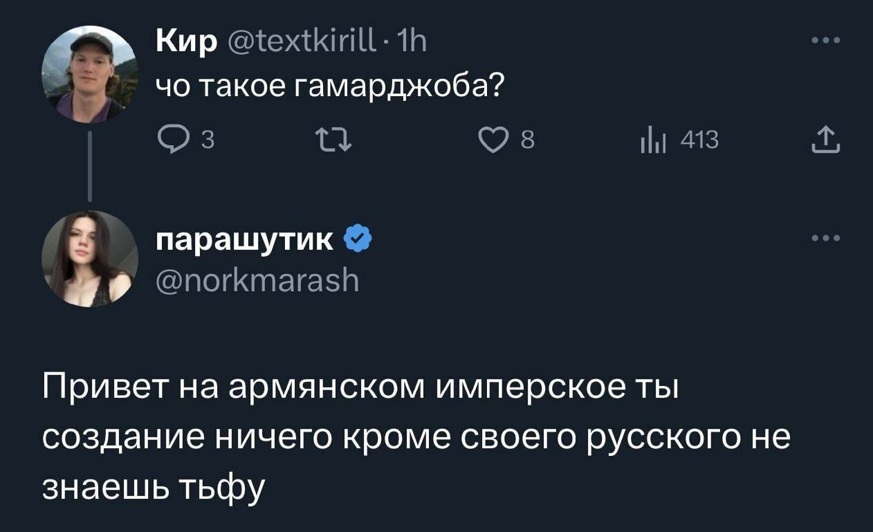The height and width of the screenshot is (532, 873).
Task: Click the reply speech bubble icon
Action: point(168,140)
